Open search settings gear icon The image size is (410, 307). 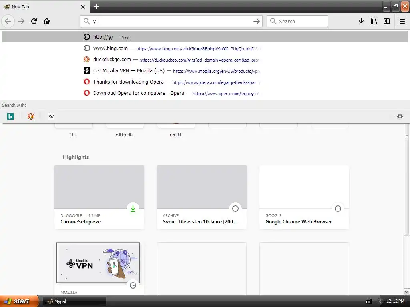(400, 116)
